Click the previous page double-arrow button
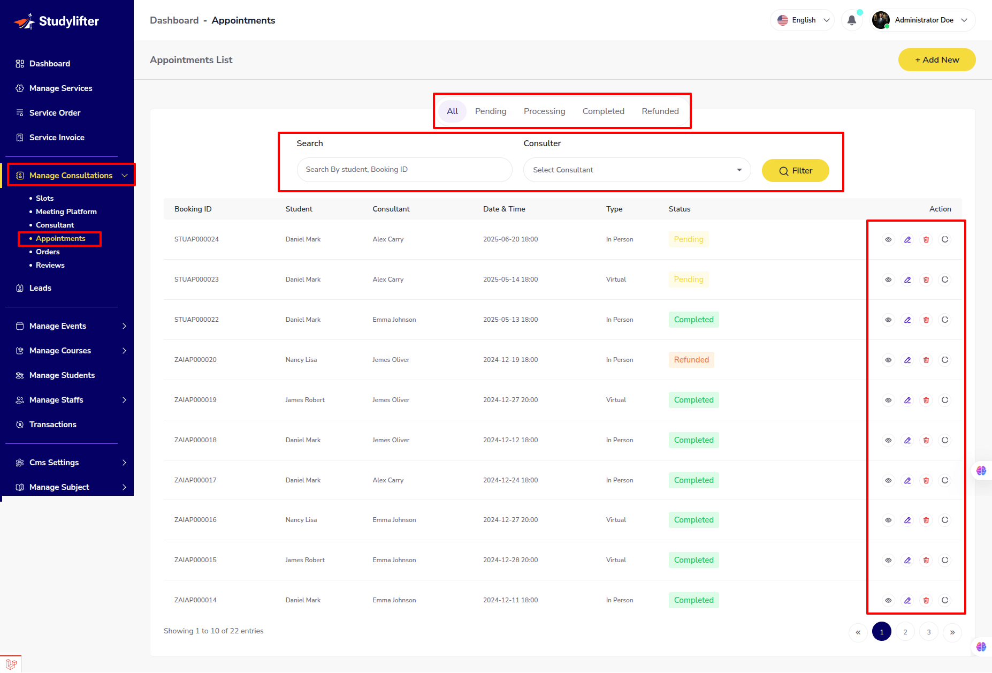This screenshot has height=673, width=992. pyautogui.click(x=858, y=632)
